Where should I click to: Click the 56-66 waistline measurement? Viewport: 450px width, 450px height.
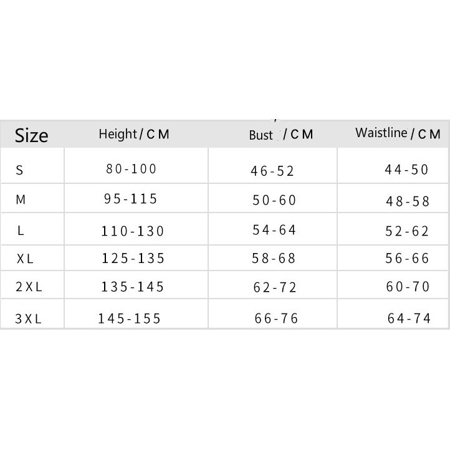(408, 259)
